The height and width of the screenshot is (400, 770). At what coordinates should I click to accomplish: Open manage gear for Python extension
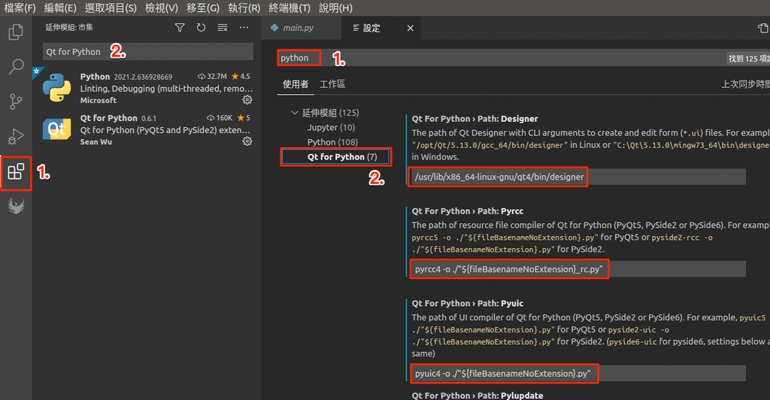(x=247, y=100)
